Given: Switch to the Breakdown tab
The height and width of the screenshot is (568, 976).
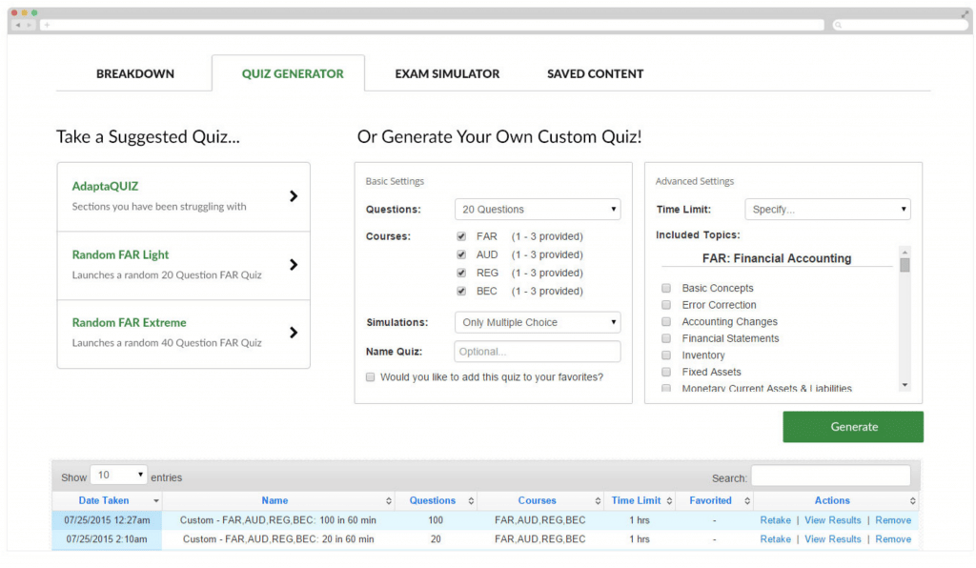Looking at the screenshot, I should point(135,73).
